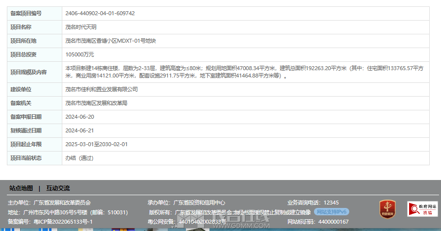
Task: Click the 建设单位 label cell
Action: pos(35,89)
